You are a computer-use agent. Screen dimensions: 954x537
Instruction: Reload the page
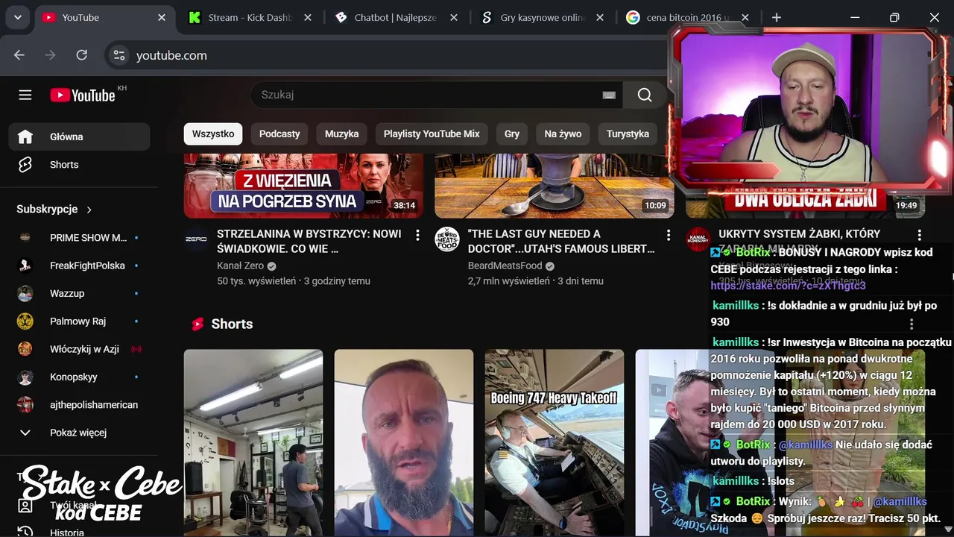[82, 55]
